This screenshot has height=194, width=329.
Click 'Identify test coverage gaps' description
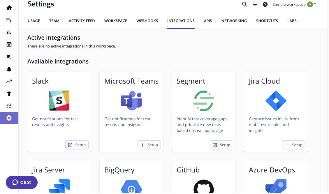point(202,125)
